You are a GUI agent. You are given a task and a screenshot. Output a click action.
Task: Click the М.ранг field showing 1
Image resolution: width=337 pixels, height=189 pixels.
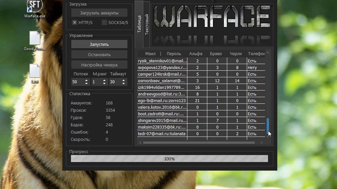click(x=97, y=82)
